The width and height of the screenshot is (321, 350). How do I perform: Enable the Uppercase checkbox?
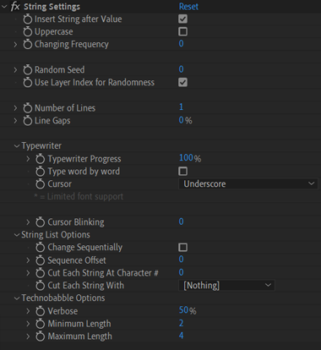coord(182,31)
